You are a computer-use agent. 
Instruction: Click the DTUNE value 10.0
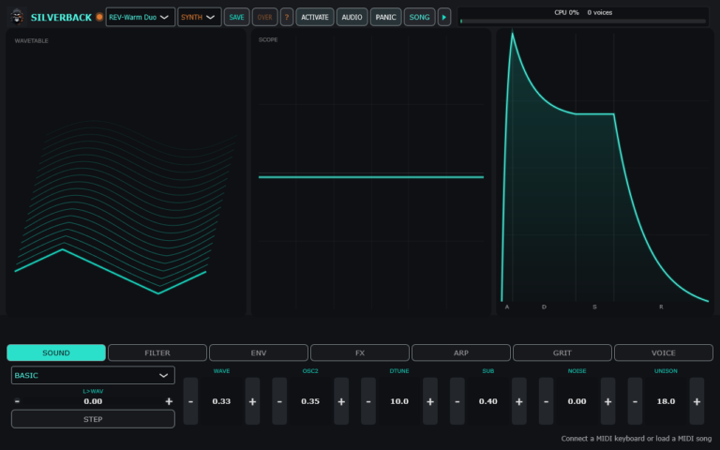tap(399, 401)
